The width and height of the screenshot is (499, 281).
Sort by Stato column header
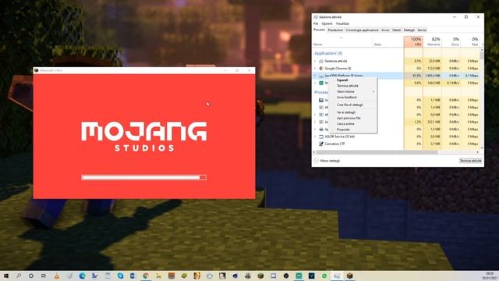[388, 41]
